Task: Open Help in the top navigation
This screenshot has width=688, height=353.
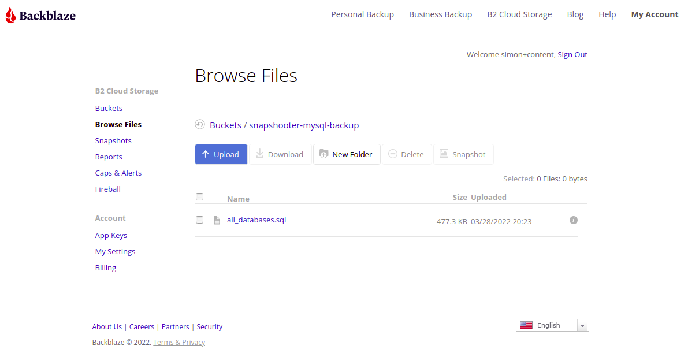Action: pyautogui.click(x=607, y=14)
